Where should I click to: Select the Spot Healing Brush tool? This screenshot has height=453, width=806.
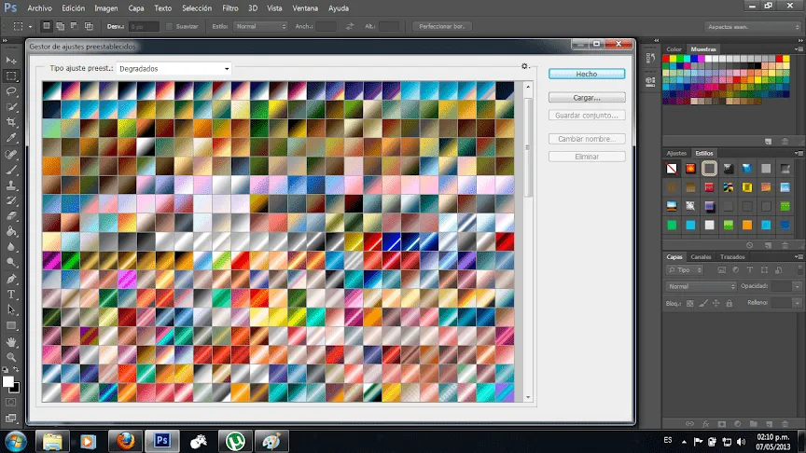[x=11, y=154]
